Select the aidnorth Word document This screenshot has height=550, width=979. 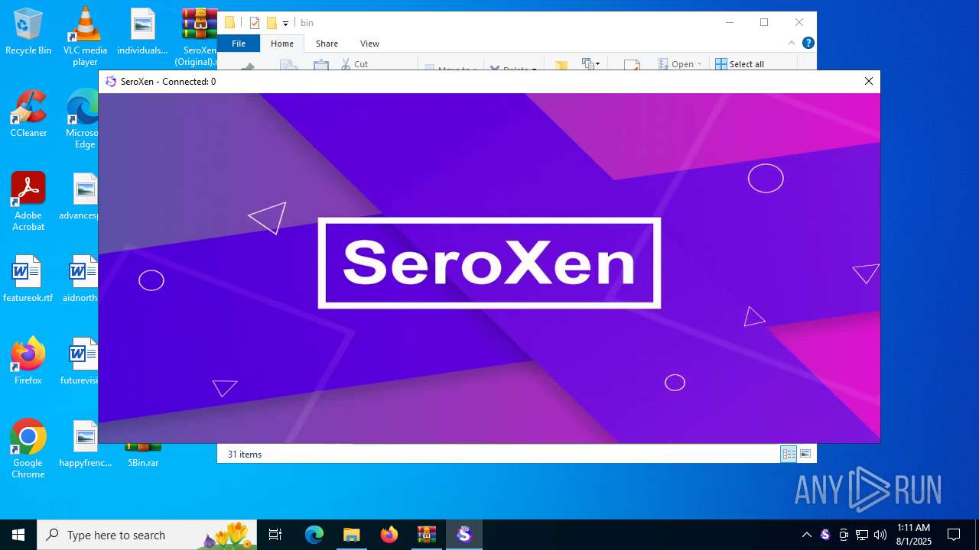82,279
